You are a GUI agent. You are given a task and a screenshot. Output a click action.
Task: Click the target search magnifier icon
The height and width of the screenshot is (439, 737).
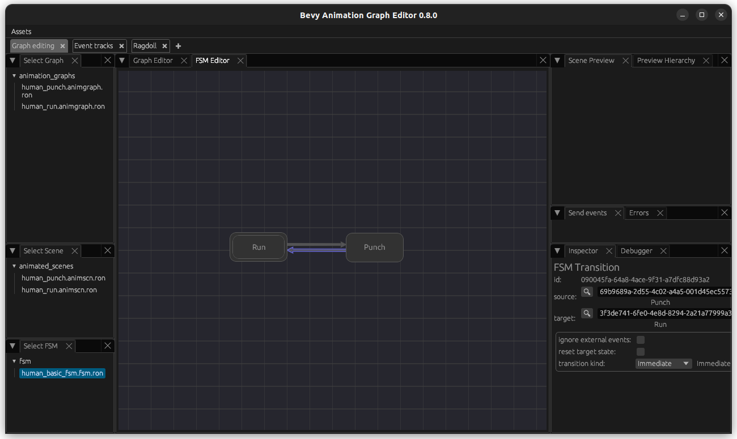[x=587, y=313]
